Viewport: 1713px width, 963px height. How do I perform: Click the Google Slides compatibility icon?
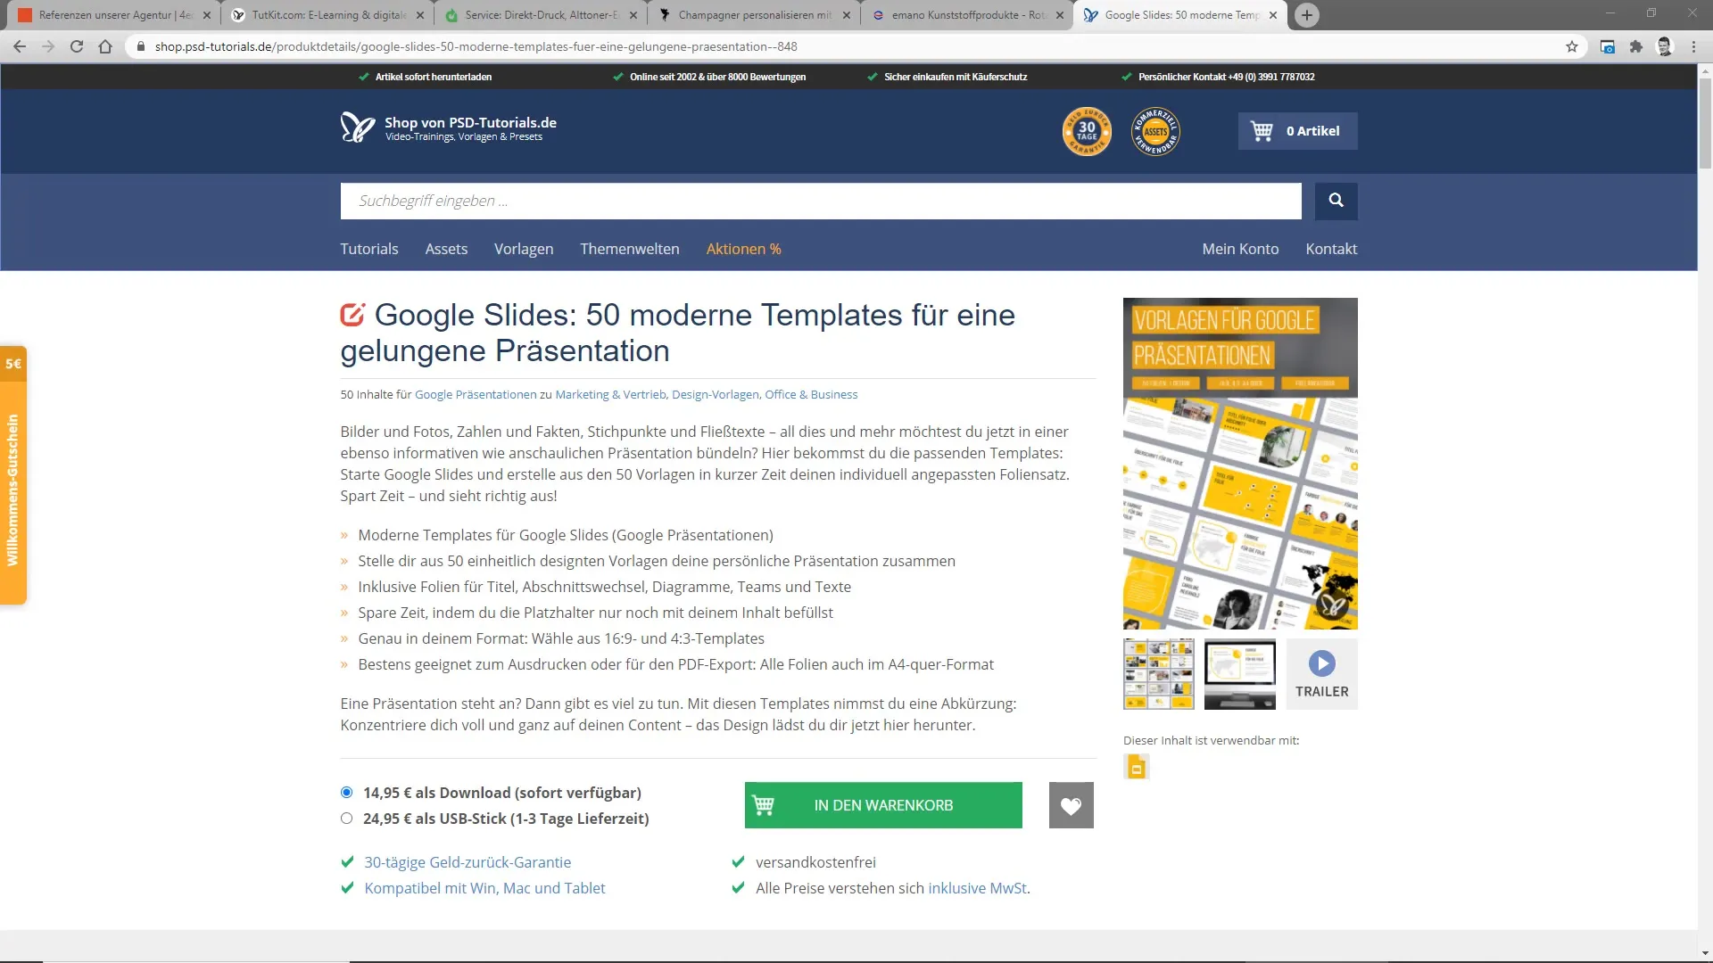point(1137,767)
